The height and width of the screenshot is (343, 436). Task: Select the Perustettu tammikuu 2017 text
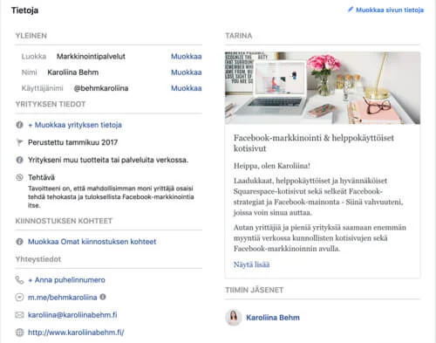pos(72,142)
